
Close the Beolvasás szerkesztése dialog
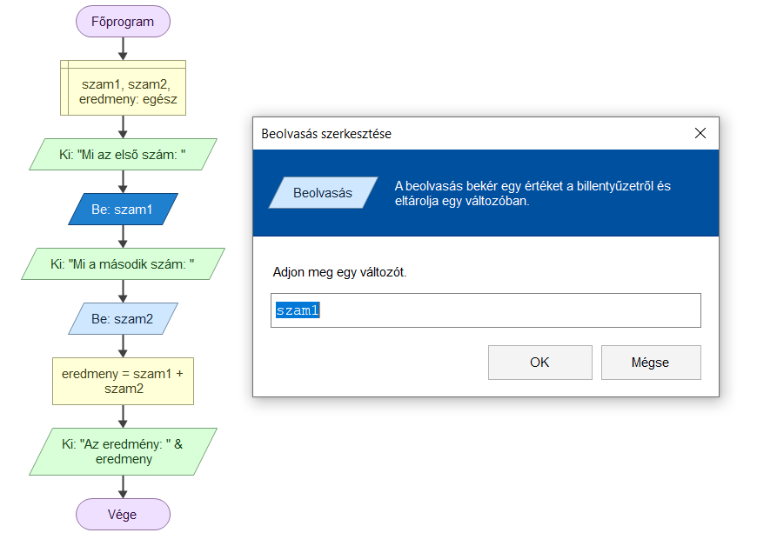point(700,133)
